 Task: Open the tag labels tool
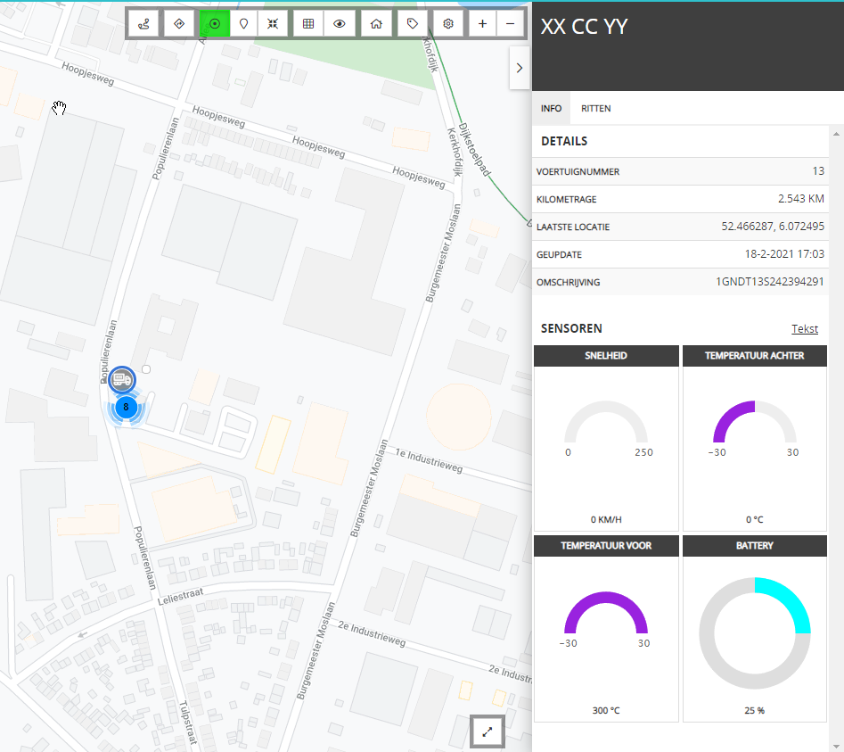click(413, 24)
